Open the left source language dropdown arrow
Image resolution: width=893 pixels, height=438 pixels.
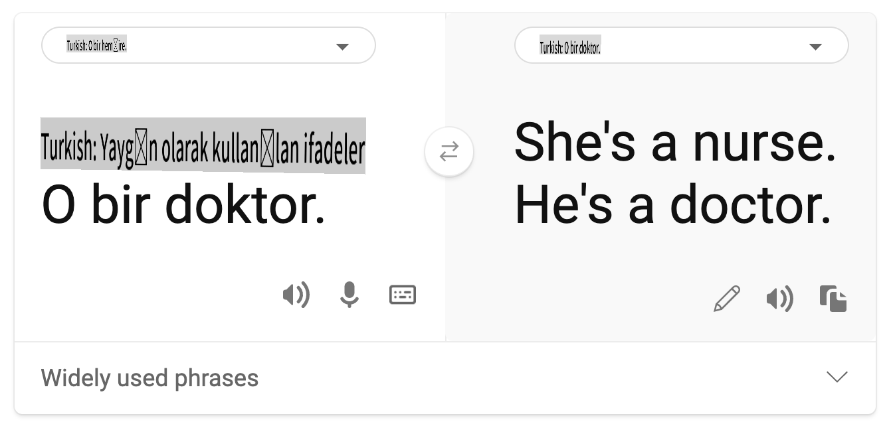point(342,46)
